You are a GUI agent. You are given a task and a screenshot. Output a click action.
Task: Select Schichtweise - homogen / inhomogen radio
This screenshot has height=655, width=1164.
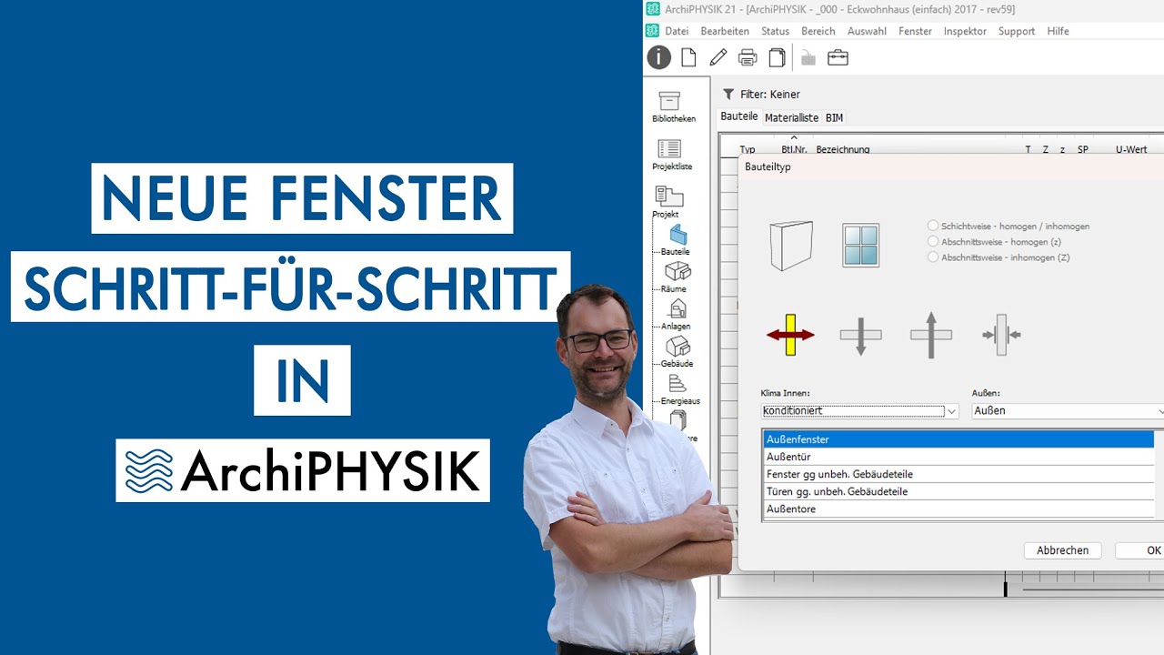point(933,226)
